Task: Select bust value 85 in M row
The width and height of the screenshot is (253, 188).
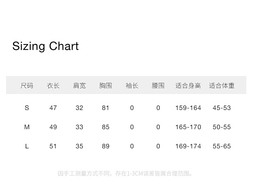Action: tap(106, 127)
